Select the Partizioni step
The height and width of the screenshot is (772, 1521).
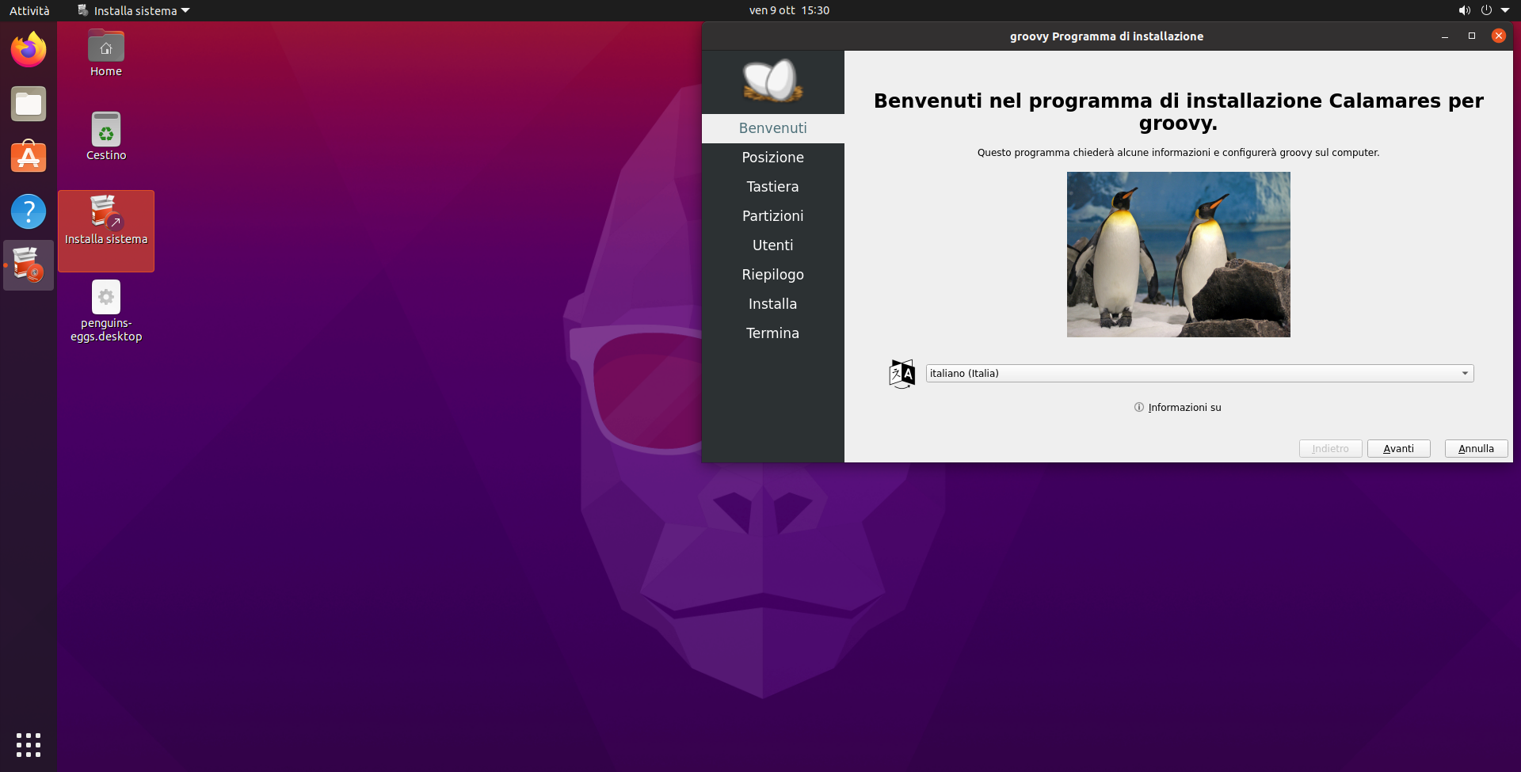(x=772, y=216)
